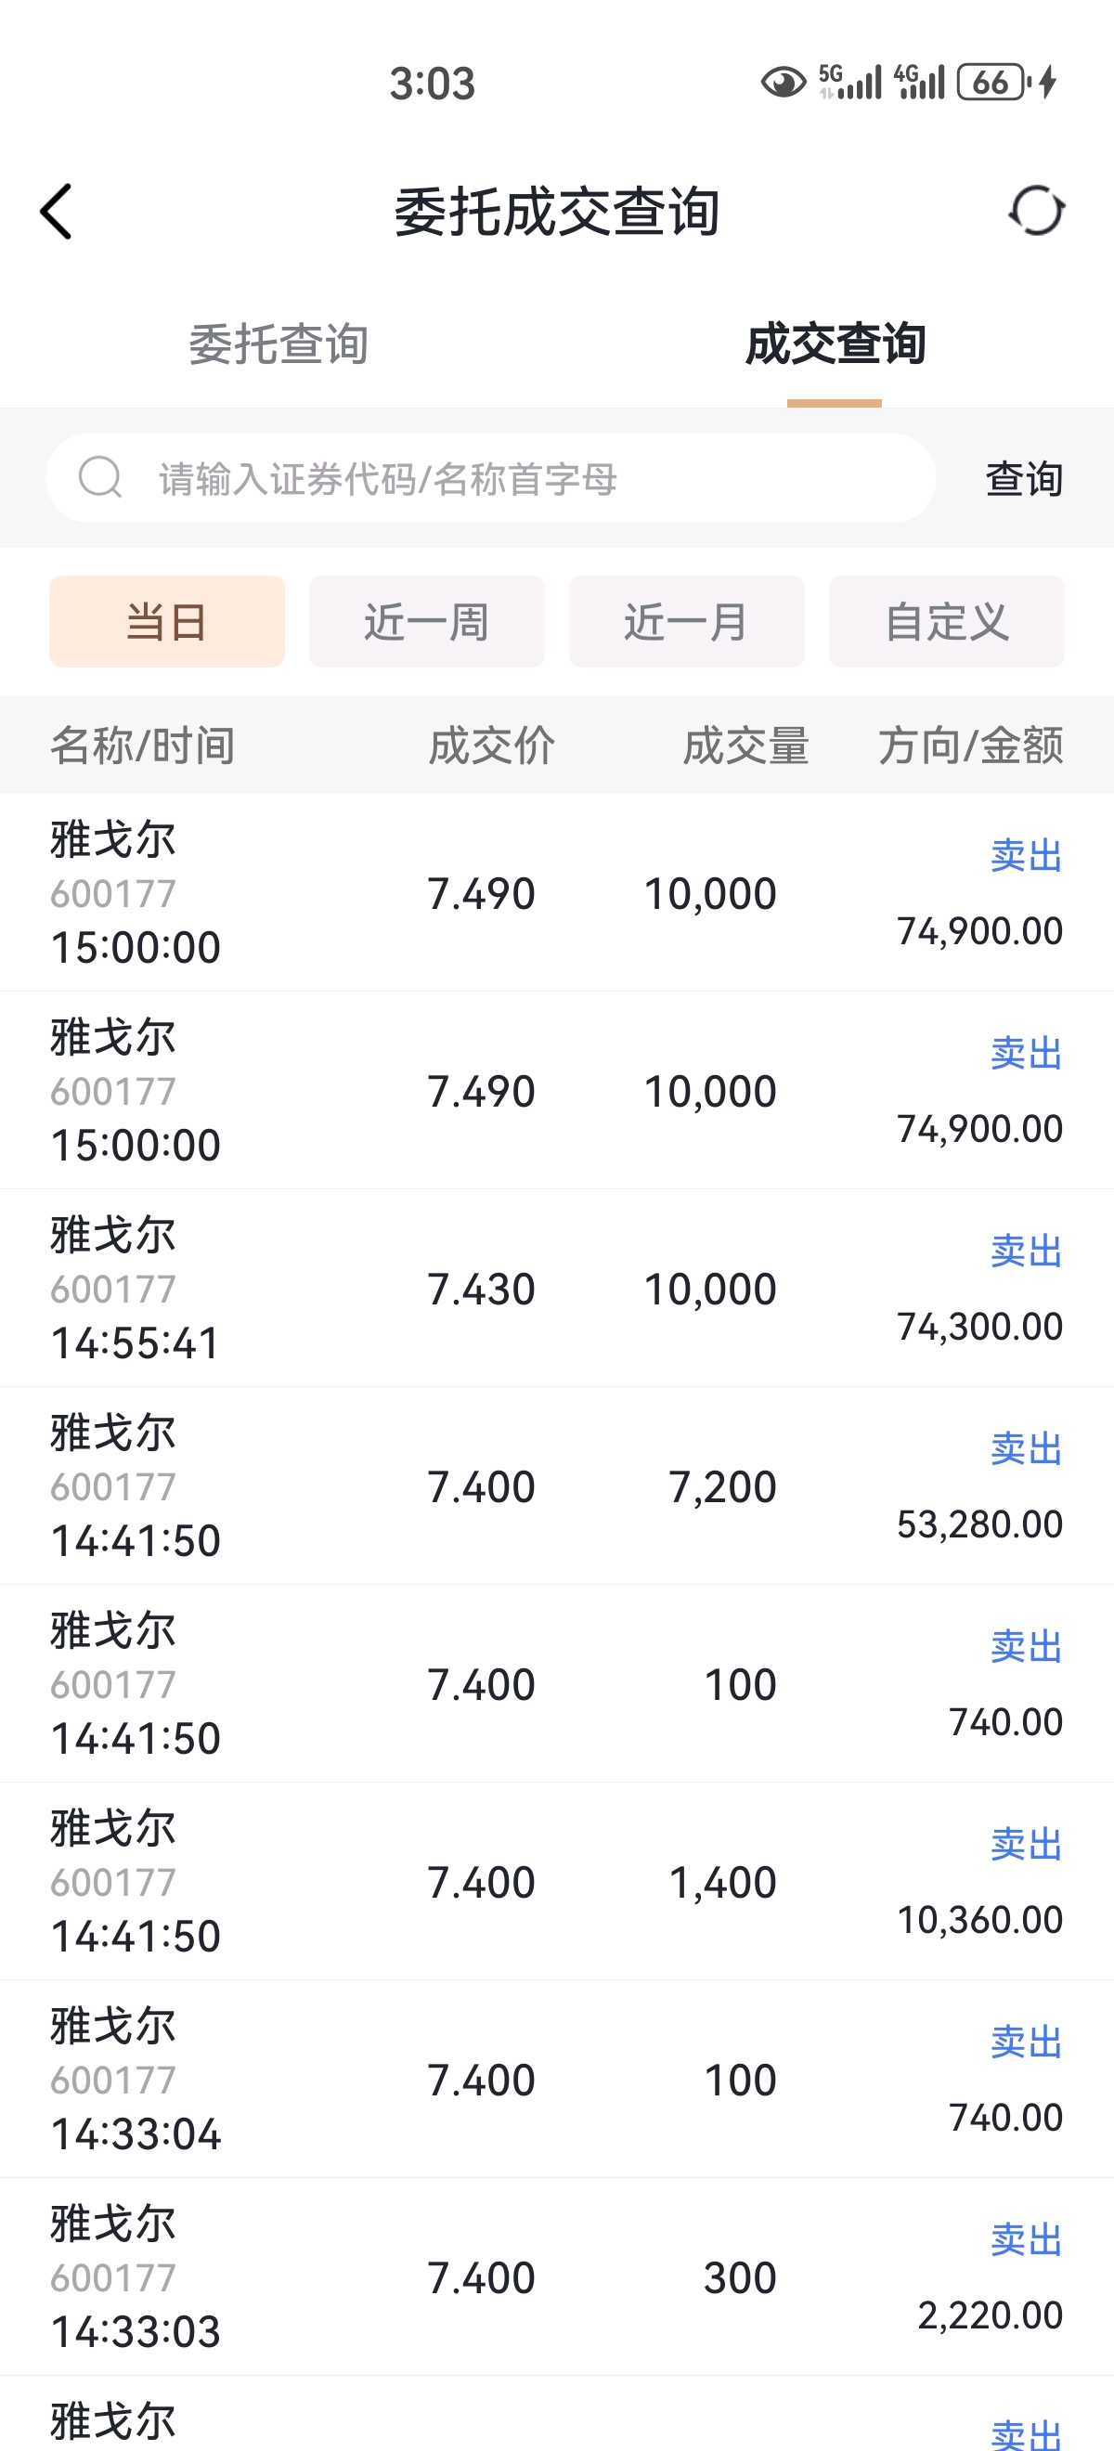Select the 当日 date filter

pos(166,622)
